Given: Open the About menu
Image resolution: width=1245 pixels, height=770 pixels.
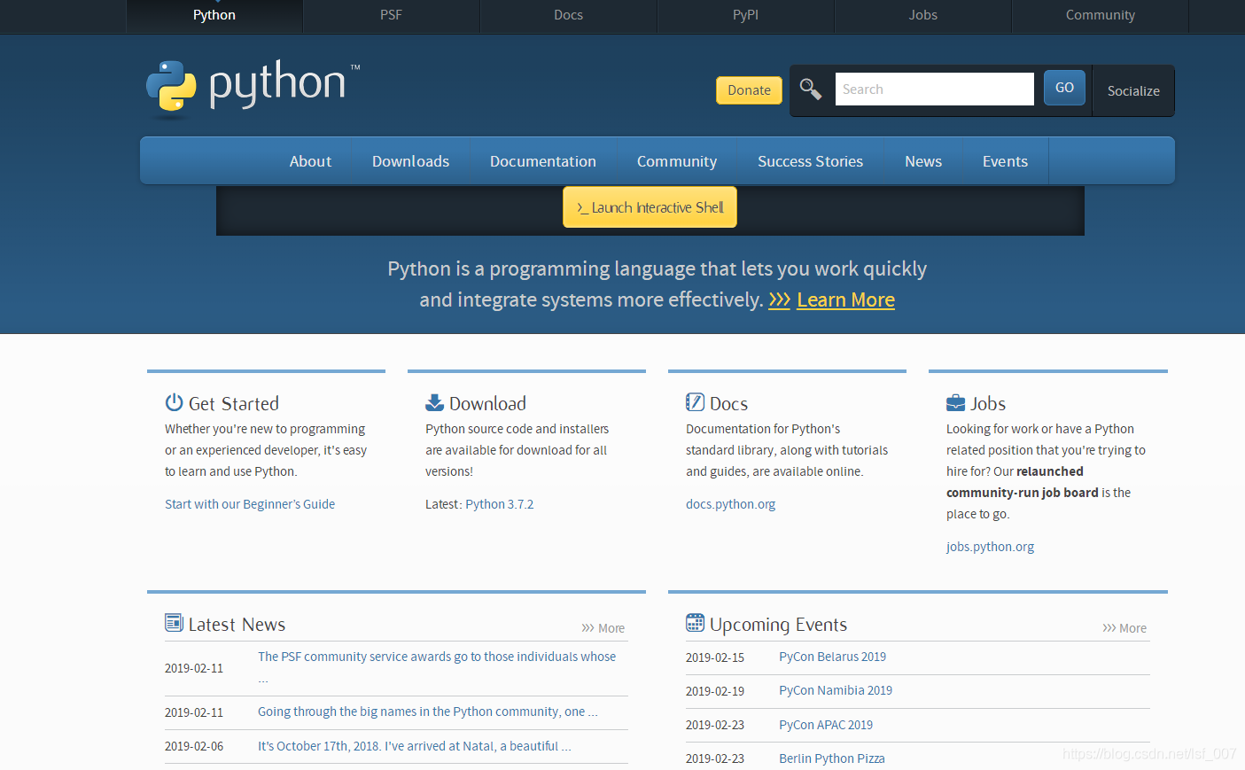Looking at the screenshot, I should [x=310, y=161].
